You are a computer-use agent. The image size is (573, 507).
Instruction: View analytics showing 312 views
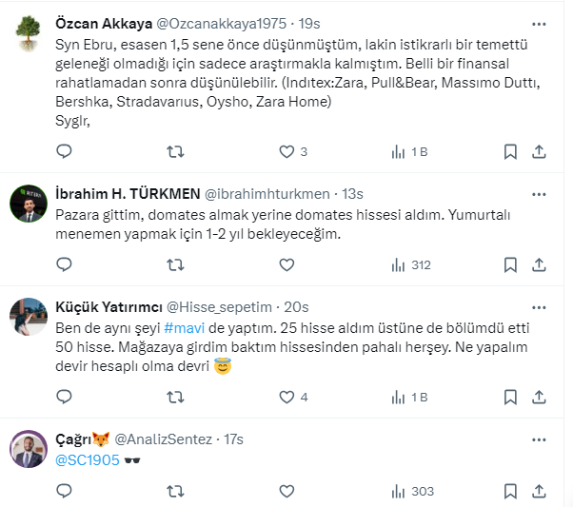[x=411, y=265]
